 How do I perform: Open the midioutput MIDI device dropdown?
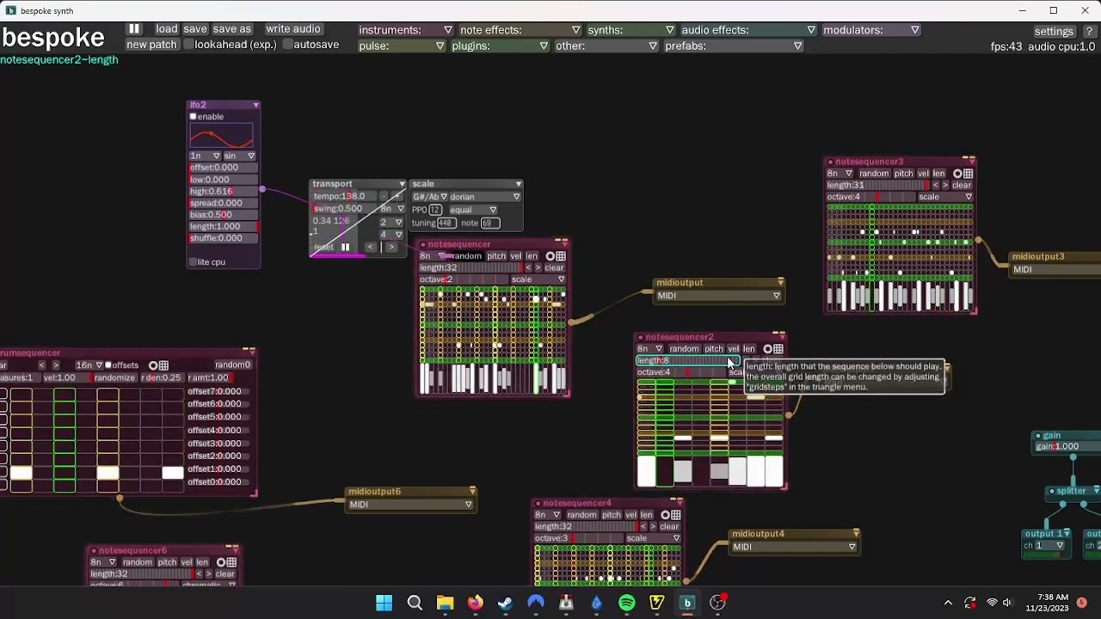coord(718,296)
